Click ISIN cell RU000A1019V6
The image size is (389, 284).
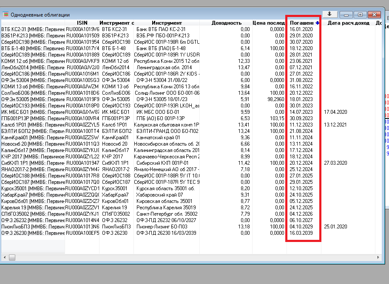[x=82, y=29]
